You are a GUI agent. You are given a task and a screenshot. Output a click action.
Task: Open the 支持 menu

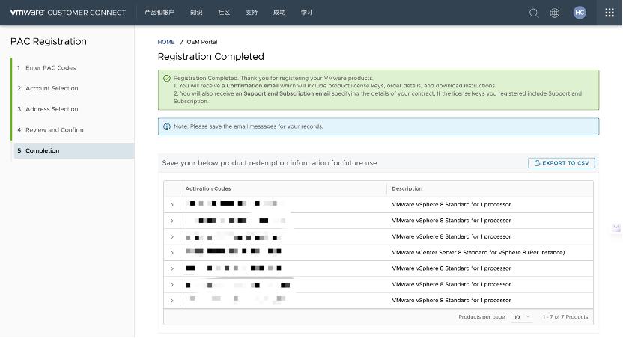[x=252, y=13]
